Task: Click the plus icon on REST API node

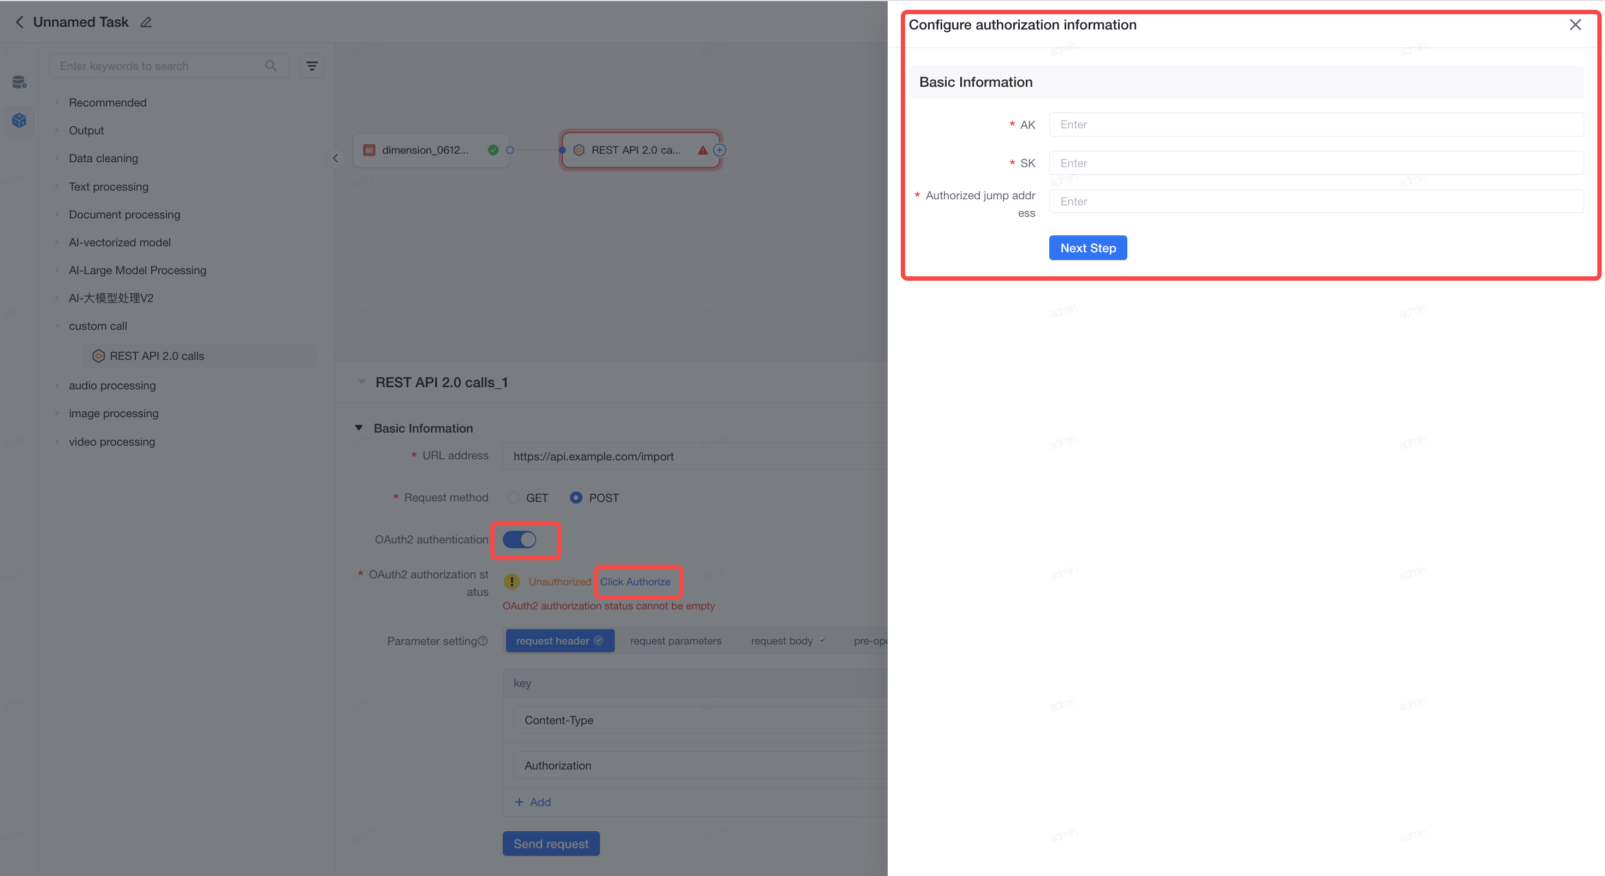Action: pyautogui.click(x=719, y=150)
